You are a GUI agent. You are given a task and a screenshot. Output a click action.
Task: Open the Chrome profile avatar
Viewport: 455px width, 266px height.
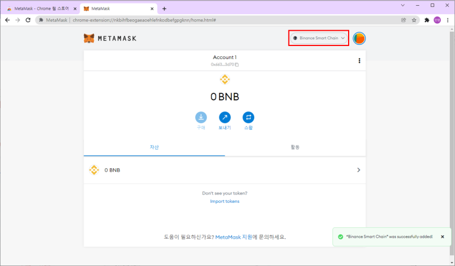coord(437,20)
